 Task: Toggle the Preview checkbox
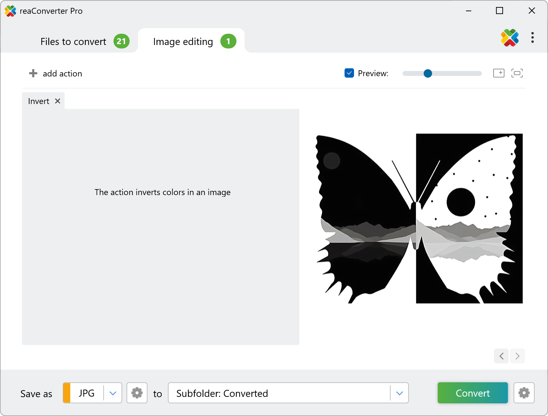(349, 73)
